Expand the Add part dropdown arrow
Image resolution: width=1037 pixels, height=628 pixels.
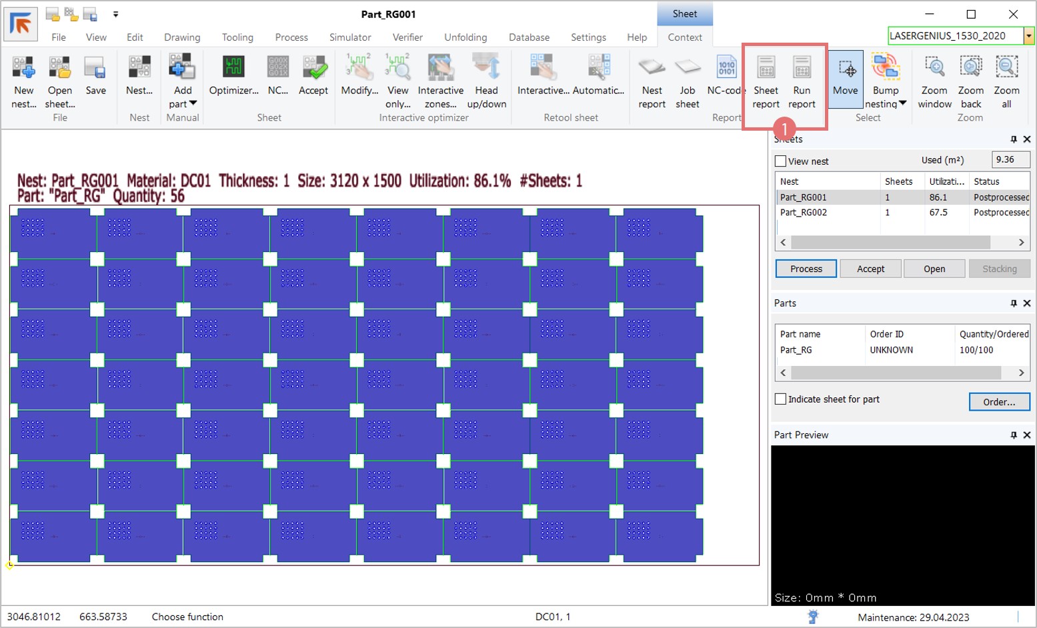pyautogui.click(x=193, y=104)
